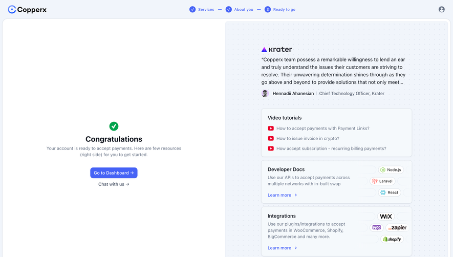Click the Services step checkmark icon
Screen dimensions: 453x257
click(x=192, y=10)
